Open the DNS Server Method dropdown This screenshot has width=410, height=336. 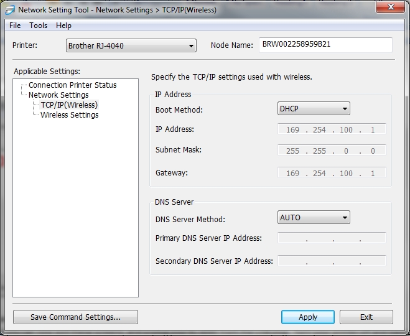(x=314, y=218)
